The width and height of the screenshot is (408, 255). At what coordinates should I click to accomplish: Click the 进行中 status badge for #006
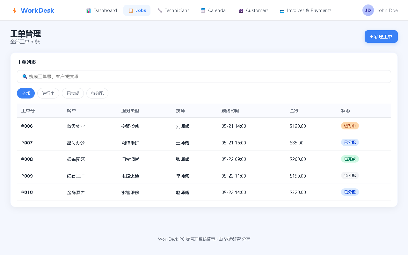[350, 126]
